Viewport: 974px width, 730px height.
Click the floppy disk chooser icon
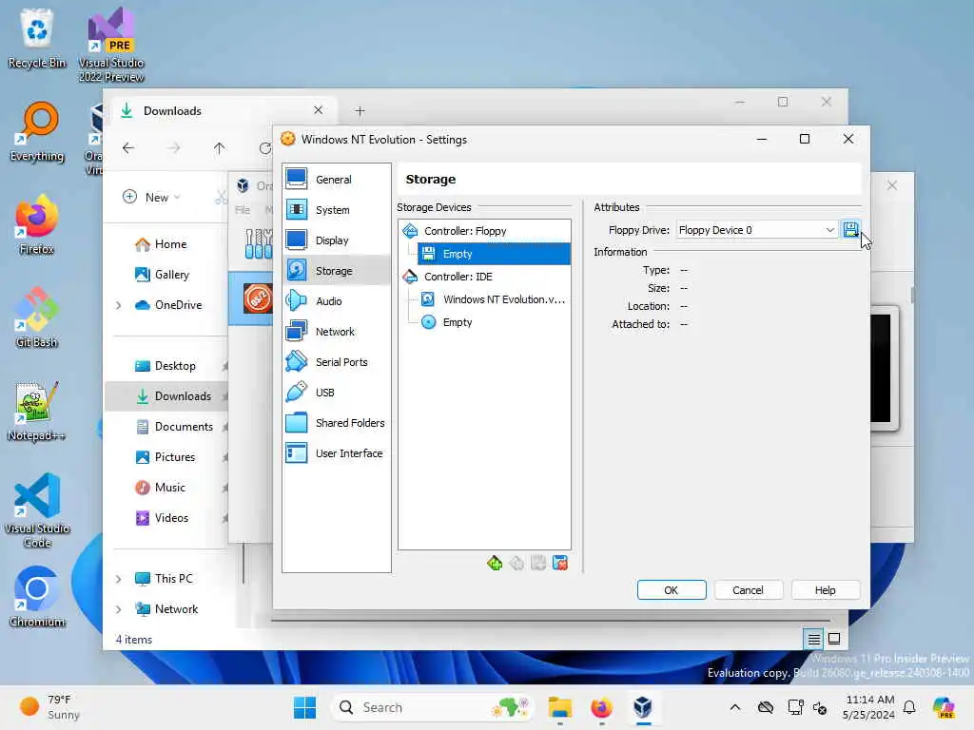click(850, 230)
